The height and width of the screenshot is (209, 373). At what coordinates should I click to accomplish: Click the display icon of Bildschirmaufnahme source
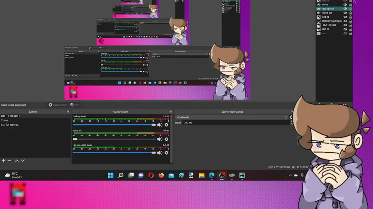pos(319,21)
